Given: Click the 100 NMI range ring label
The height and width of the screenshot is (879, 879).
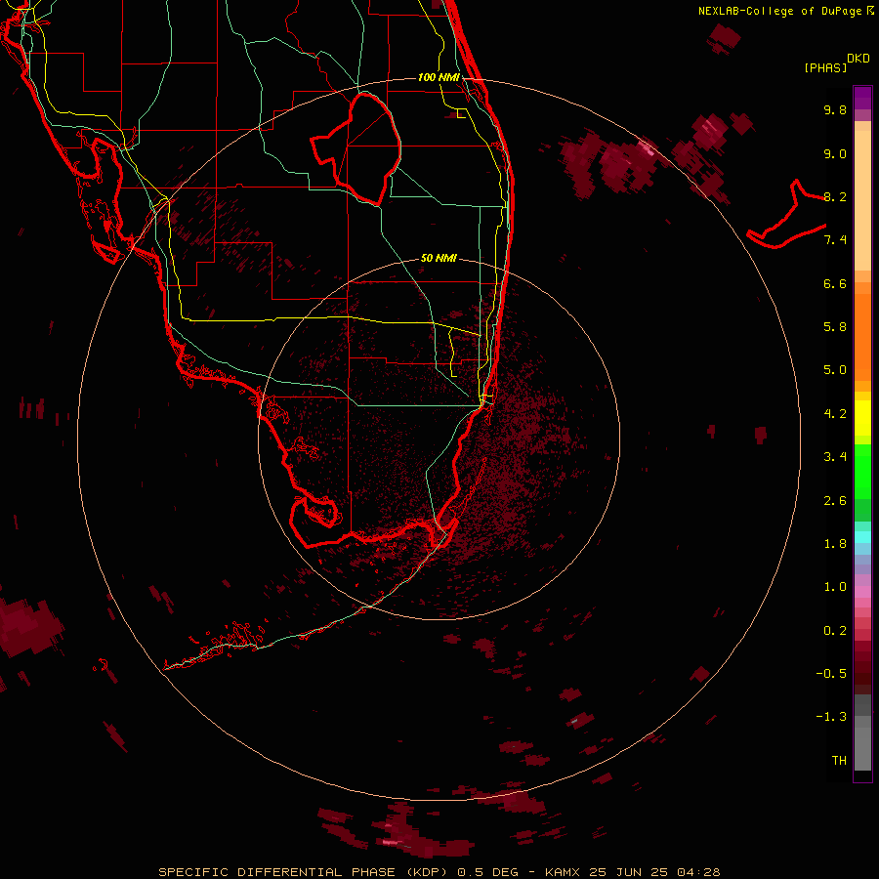Looking at the screenshot, I should click(439, 77).
